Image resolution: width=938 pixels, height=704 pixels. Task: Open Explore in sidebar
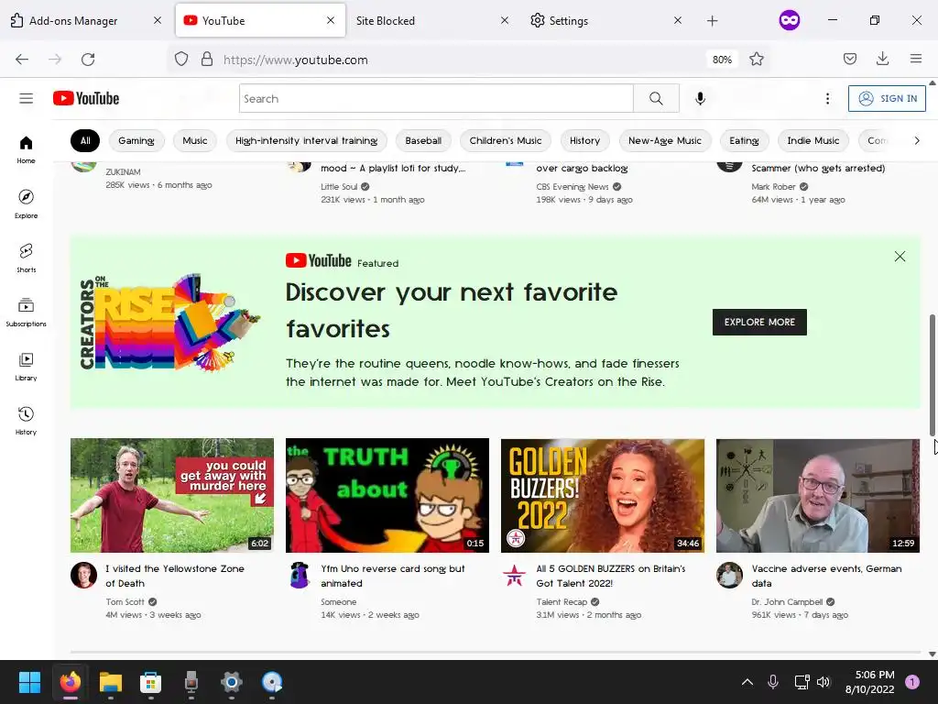coord(26,203)
